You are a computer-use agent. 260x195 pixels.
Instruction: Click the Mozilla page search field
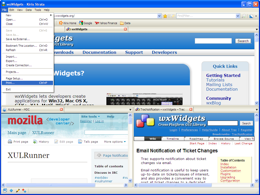[x=106, y=132]
